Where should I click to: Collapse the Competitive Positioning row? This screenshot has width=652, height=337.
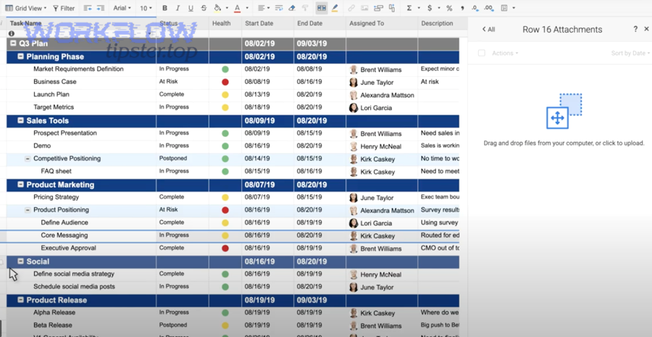[x=28, y=159]
